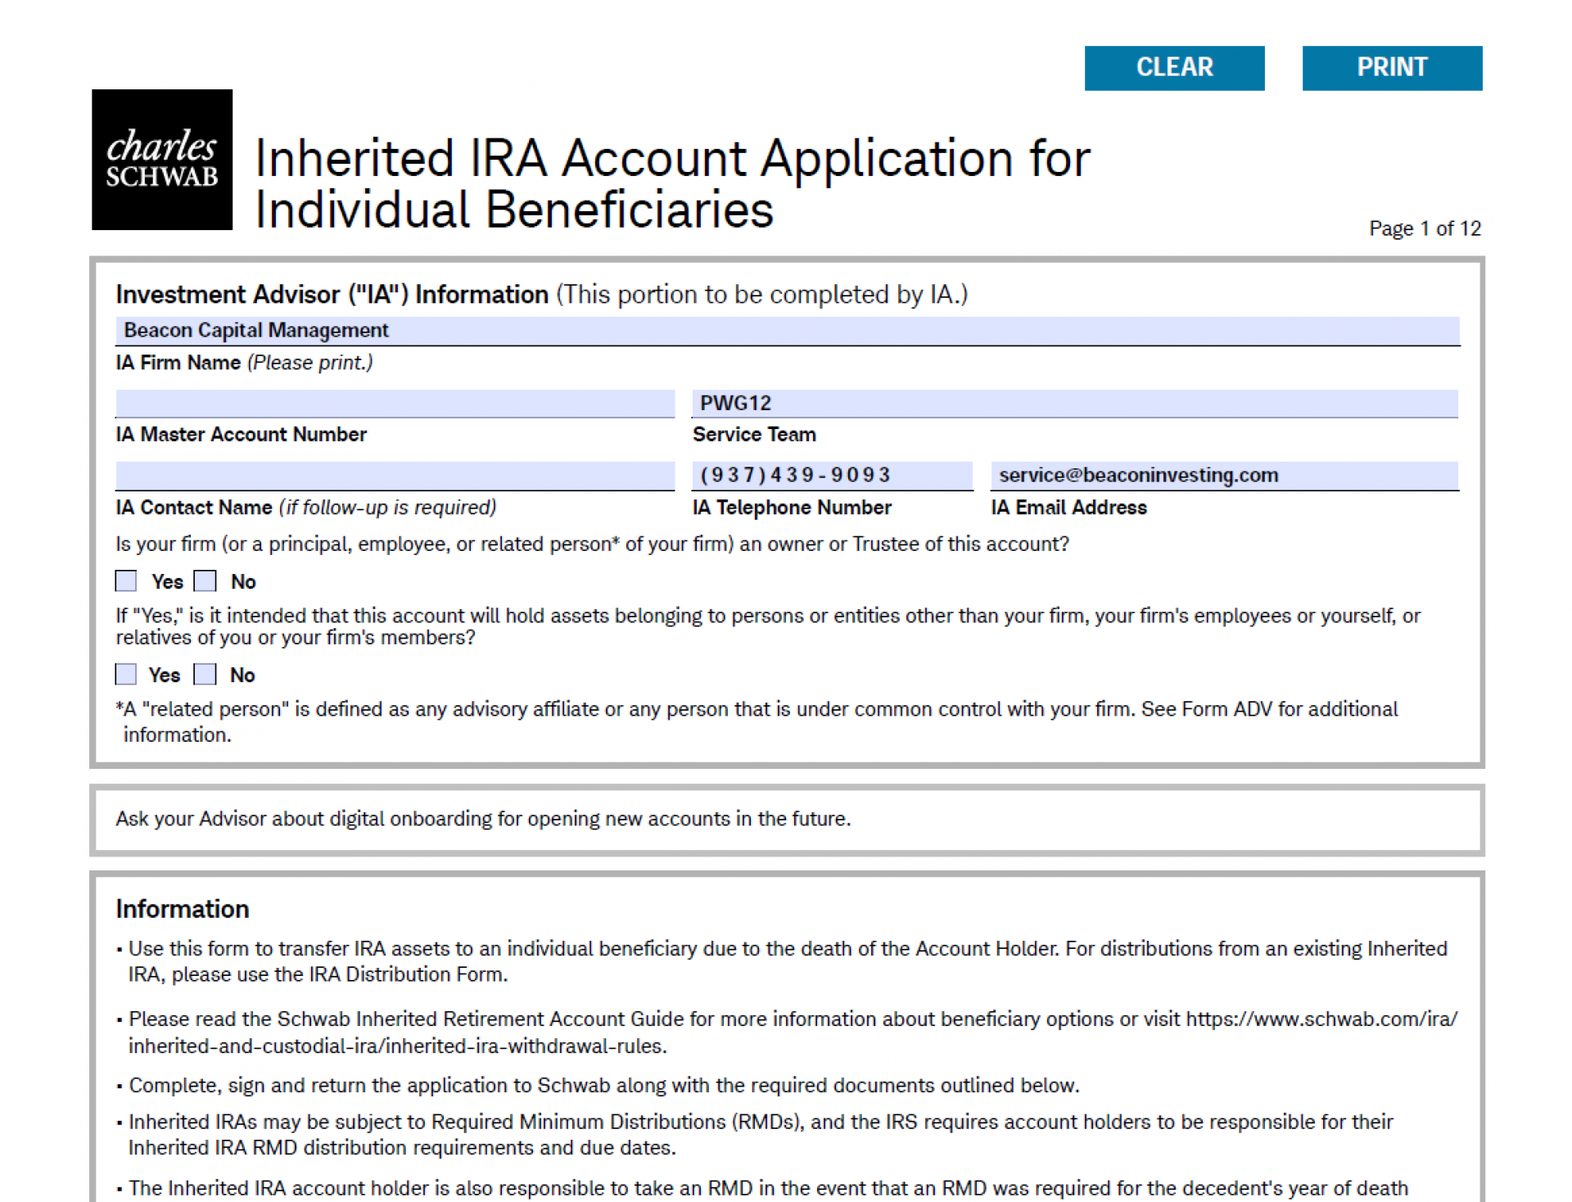The width and height of the screenshot is (1572, 1202).
Task: Click the IA Master Account Number field
Action: (x=395, y=404)
